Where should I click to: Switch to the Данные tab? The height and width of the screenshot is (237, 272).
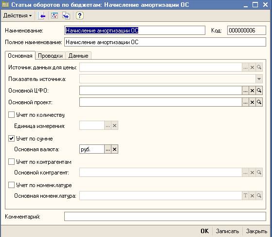pos(78,56)
